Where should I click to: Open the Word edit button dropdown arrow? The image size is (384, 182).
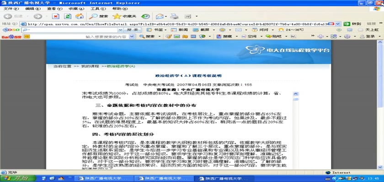(x=197, y=16)
